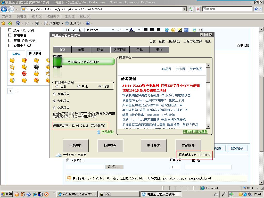
Task: Open 安检 tab in Rising
Action: click(x=159, y=49)
